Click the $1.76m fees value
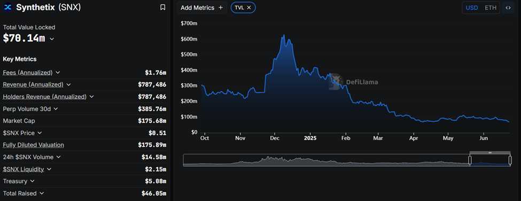 point(155,72)
